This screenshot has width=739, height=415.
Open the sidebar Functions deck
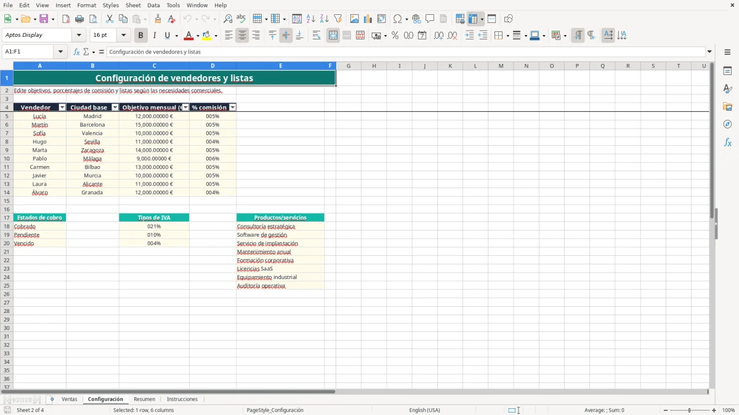point(727,142)
